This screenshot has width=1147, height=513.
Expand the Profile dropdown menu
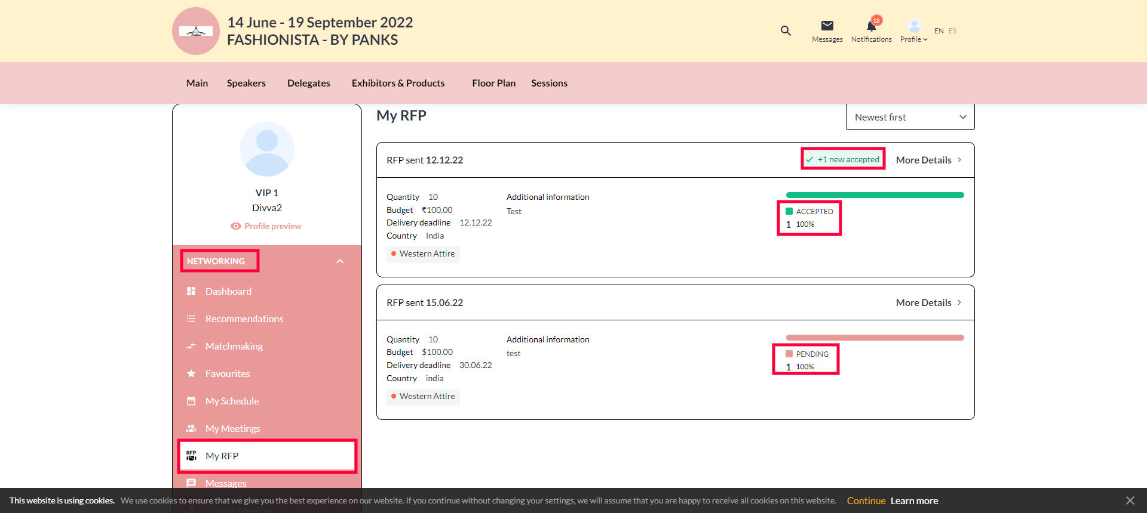click(913, 31)
